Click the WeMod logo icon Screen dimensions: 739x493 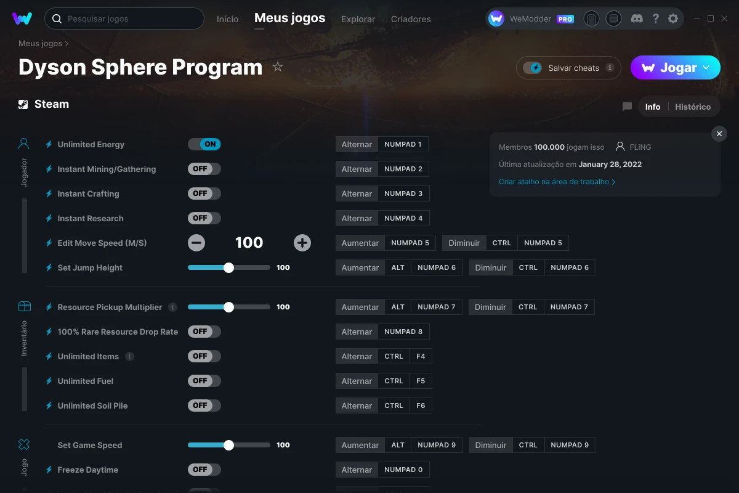pos(22,18)
